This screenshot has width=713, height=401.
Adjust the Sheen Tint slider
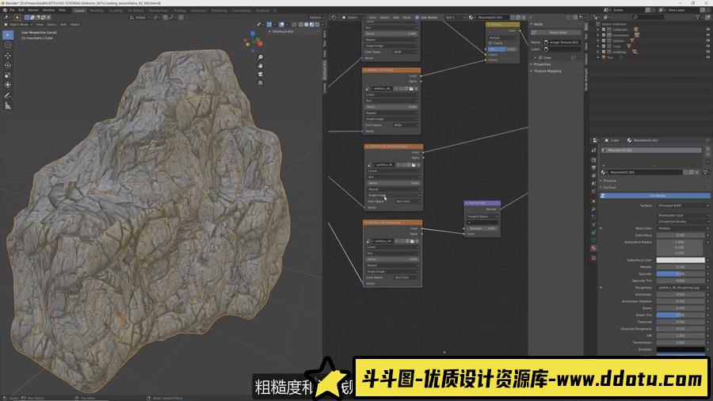coord(681,315)
